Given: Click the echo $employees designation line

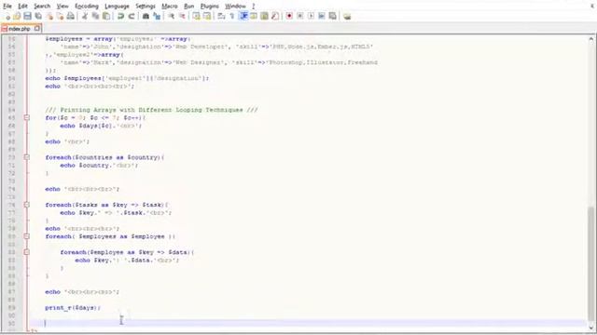Looking at the screenshot, I should (127, 78).
